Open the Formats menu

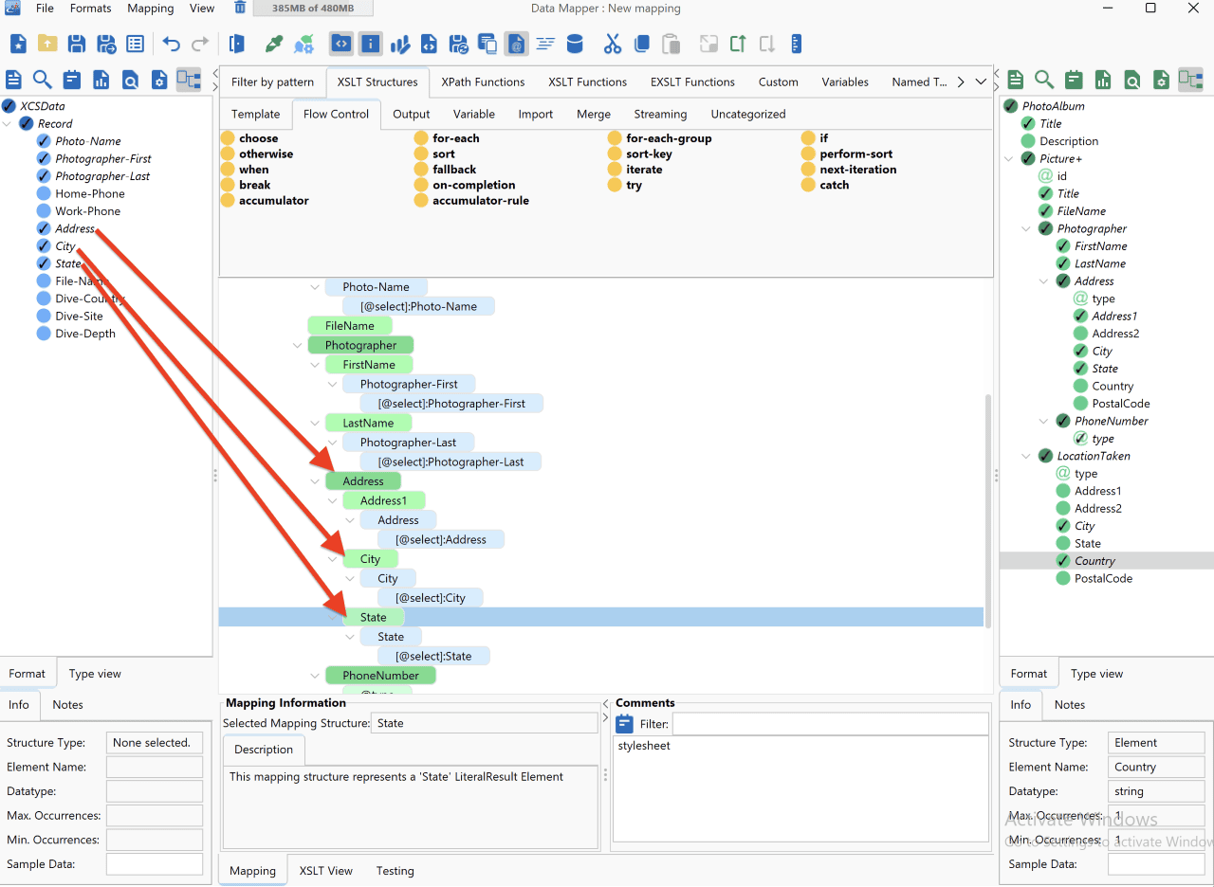click(x=90, y=8)
